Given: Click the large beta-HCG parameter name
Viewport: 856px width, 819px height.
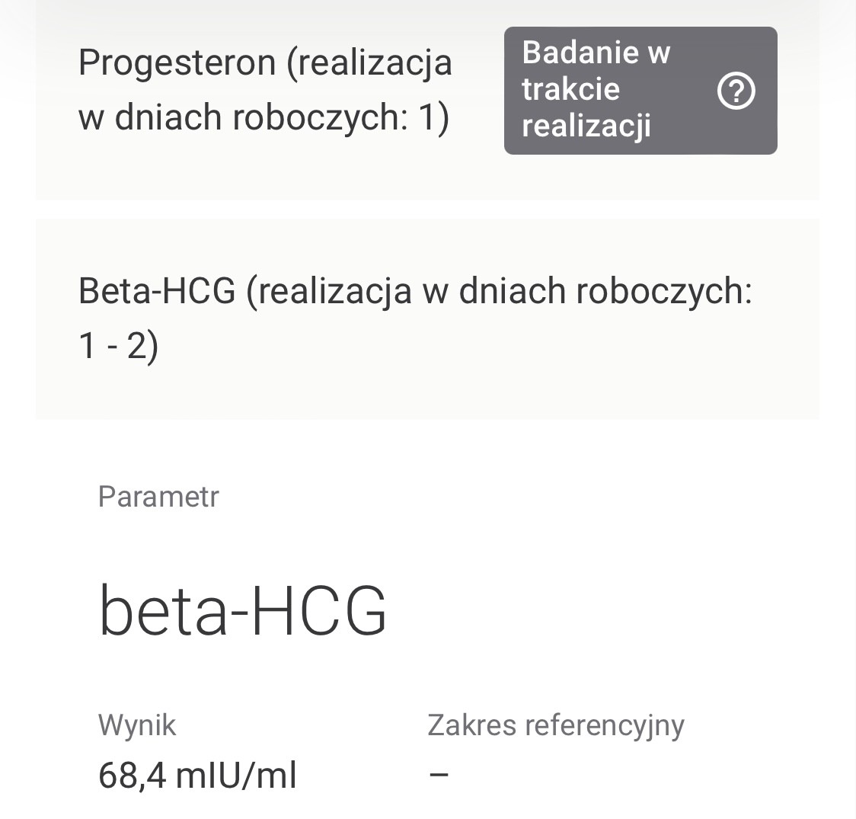Looking at the screenshot, I should (243, 611).
